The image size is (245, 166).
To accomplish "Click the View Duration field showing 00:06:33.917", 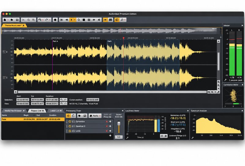I will [x=52, y=104].
